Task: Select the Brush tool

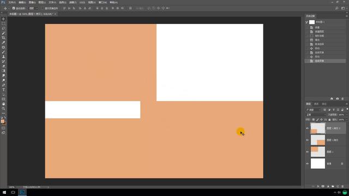Action: 3,52
